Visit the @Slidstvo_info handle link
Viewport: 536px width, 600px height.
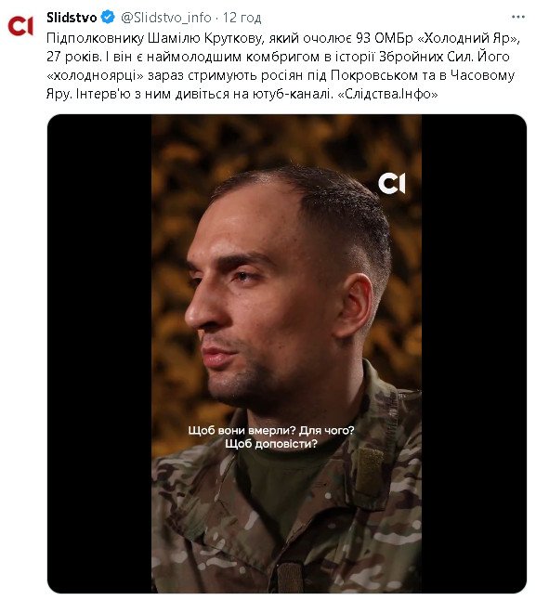(x=166, y=18)
